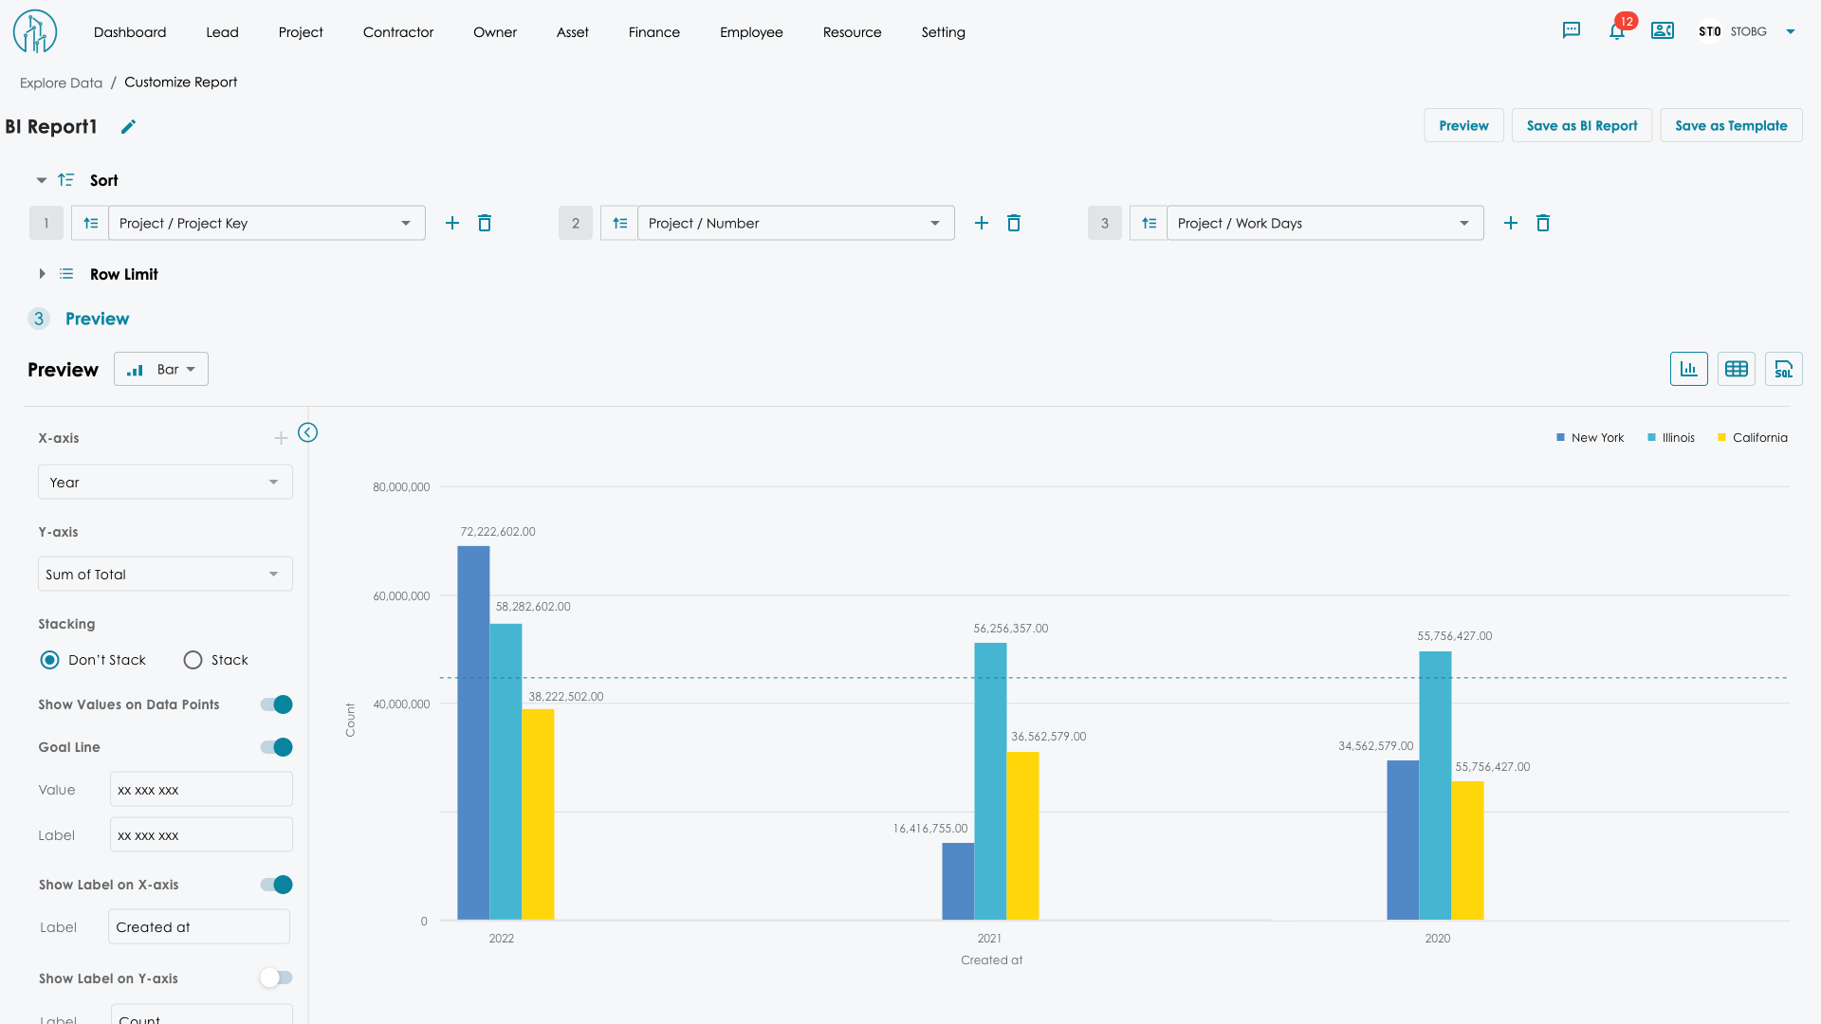
Task: Toggle sort direction for Project / Project Key
Action: [91, 223]
